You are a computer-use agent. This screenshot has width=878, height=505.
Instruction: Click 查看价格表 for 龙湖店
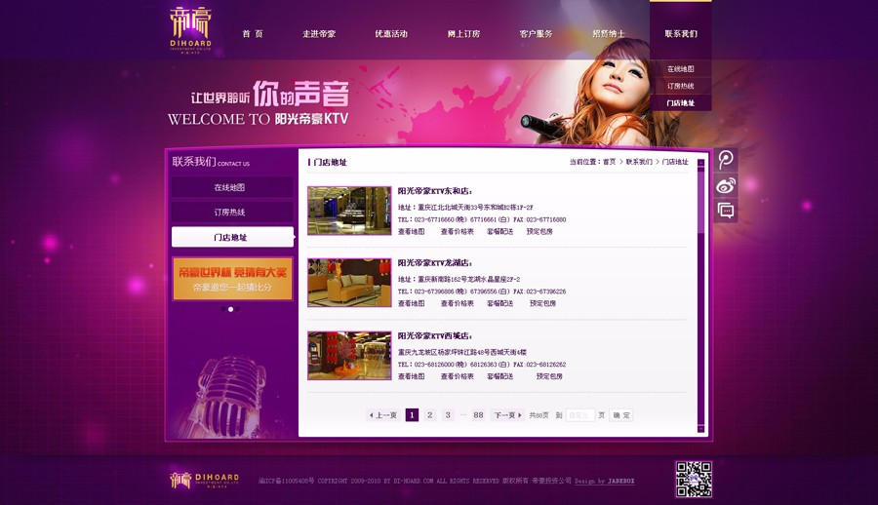(457, 303)
